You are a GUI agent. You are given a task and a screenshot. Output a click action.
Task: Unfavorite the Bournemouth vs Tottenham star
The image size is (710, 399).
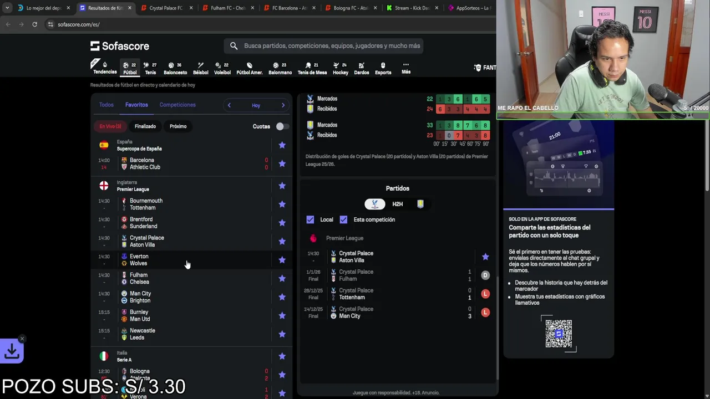(282, 204)
